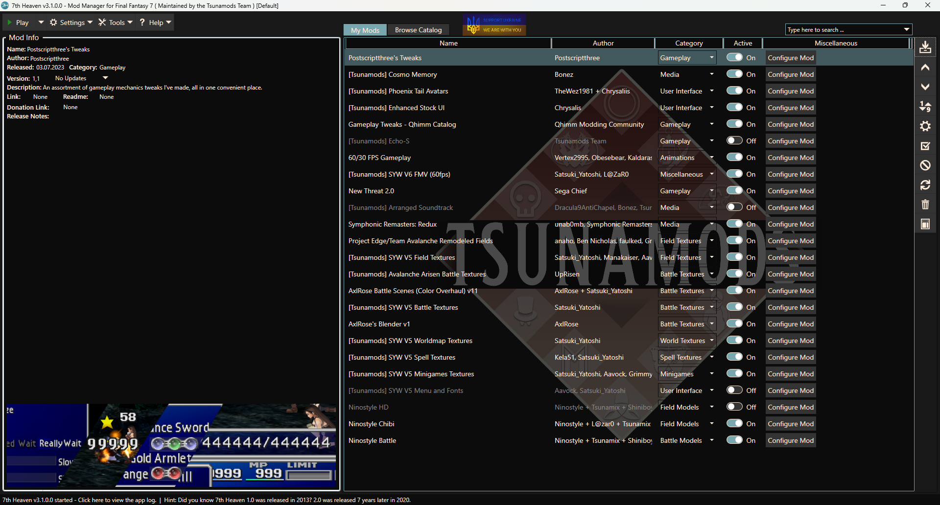The width and height of the screenshot is (940, 505).
Task: Open the Settings menu
Action: [71, 23]
